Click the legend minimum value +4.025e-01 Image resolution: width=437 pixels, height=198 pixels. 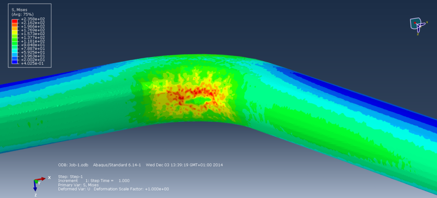tap(31, 63)
